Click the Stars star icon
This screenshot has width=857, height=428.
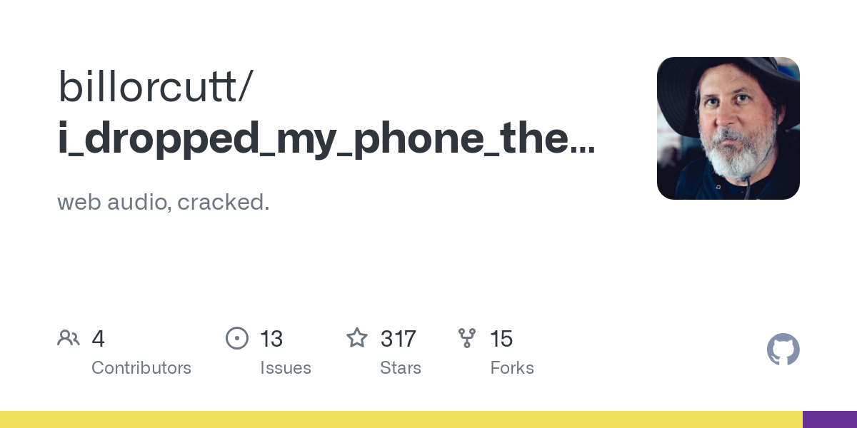point(357,337)
